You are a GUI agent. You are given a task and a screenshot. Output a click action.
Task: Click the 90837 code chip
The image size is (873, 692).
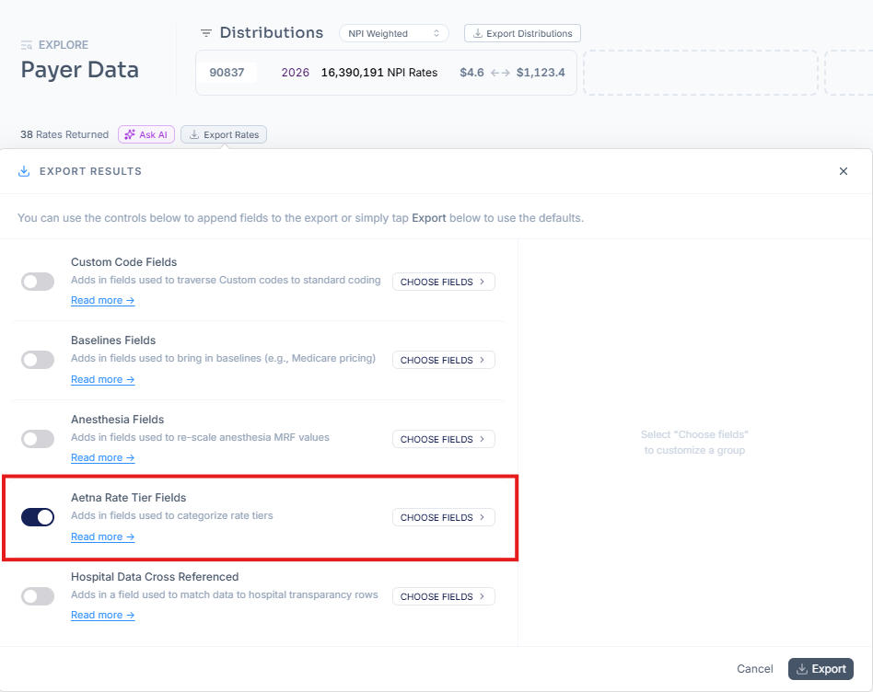point(227,73)
